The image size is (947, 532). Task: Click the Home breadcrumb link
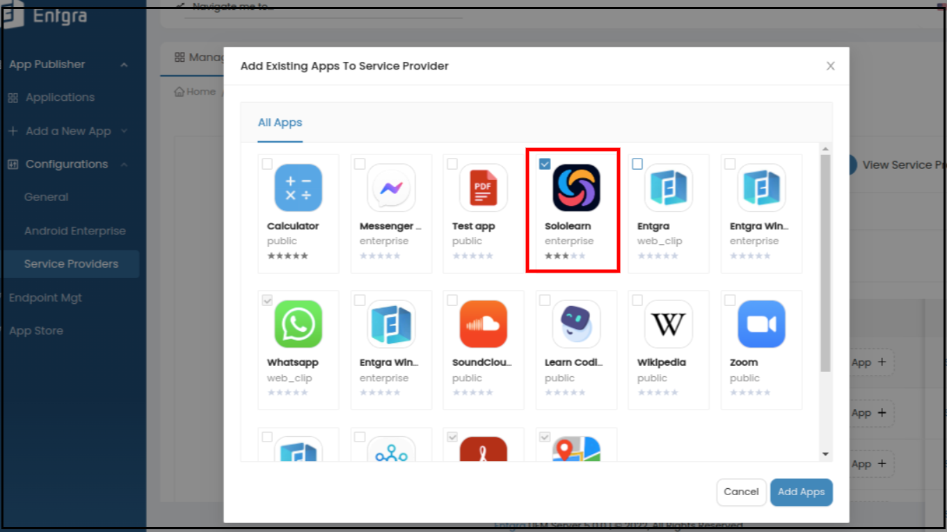[x=200, y=92]
